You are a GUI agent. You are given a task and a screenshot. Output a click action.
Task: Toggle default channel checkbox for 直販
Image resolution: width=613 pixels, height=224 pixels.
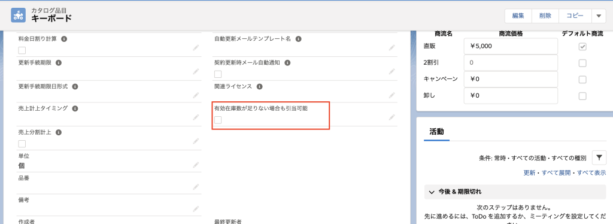[582, 47]
